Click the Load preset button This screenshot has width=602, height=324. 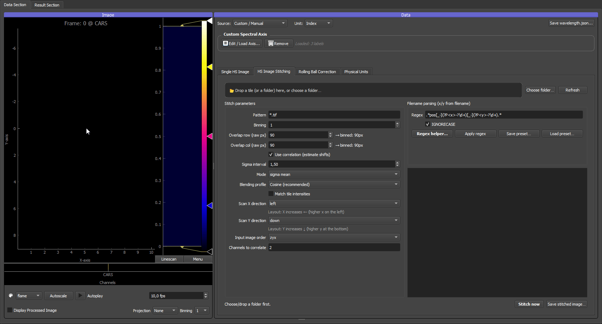[562, 134]
